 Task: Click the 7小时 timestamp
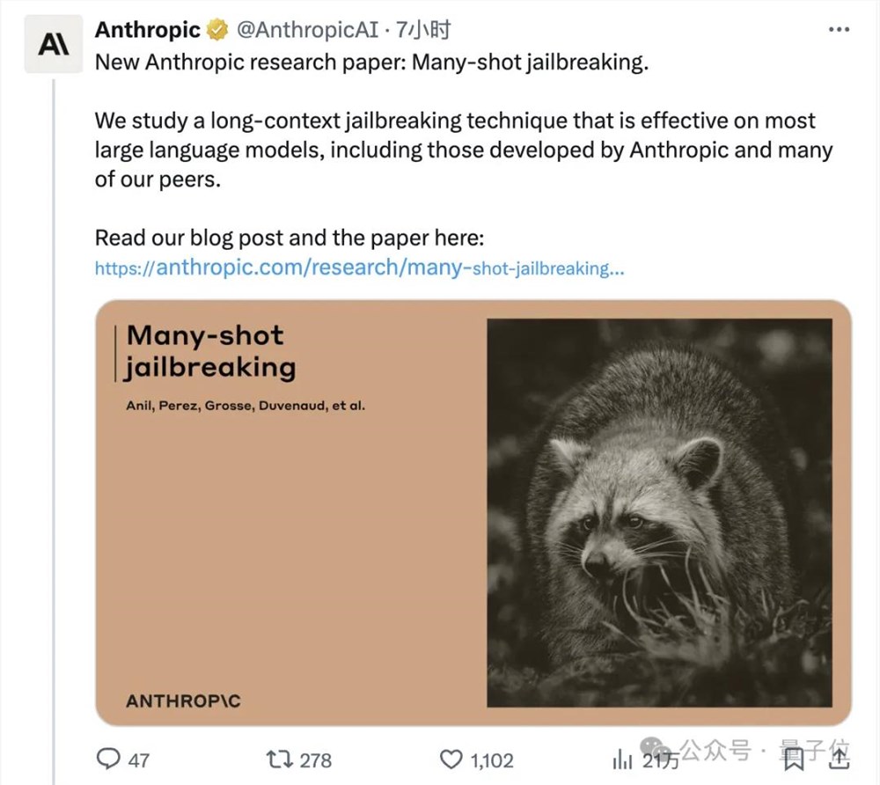[x=423, y=29]
